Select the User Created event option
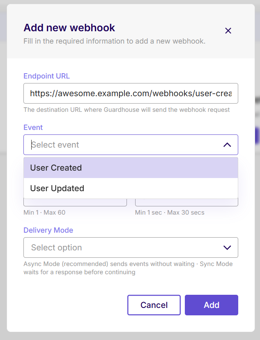The width and height of the screenshot is (260, 340). point(56,167)
